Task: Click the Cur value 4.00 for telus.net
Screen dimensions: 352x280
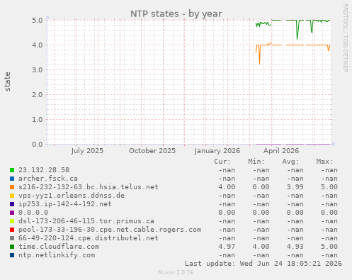Action: (x=227, y=187)
